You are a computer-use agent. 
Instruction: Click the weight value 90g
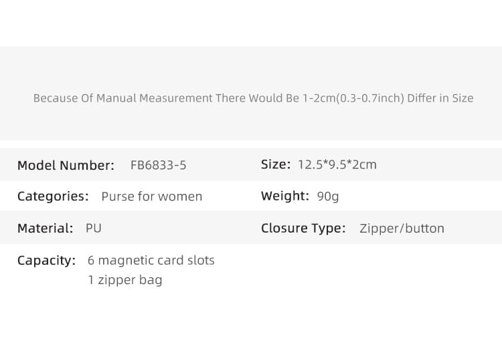328,197
